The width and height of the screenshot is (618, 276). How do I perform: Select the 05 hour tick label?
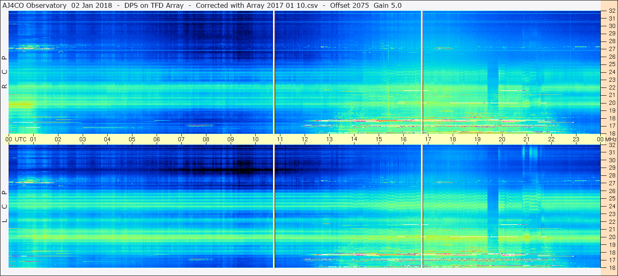132,139
